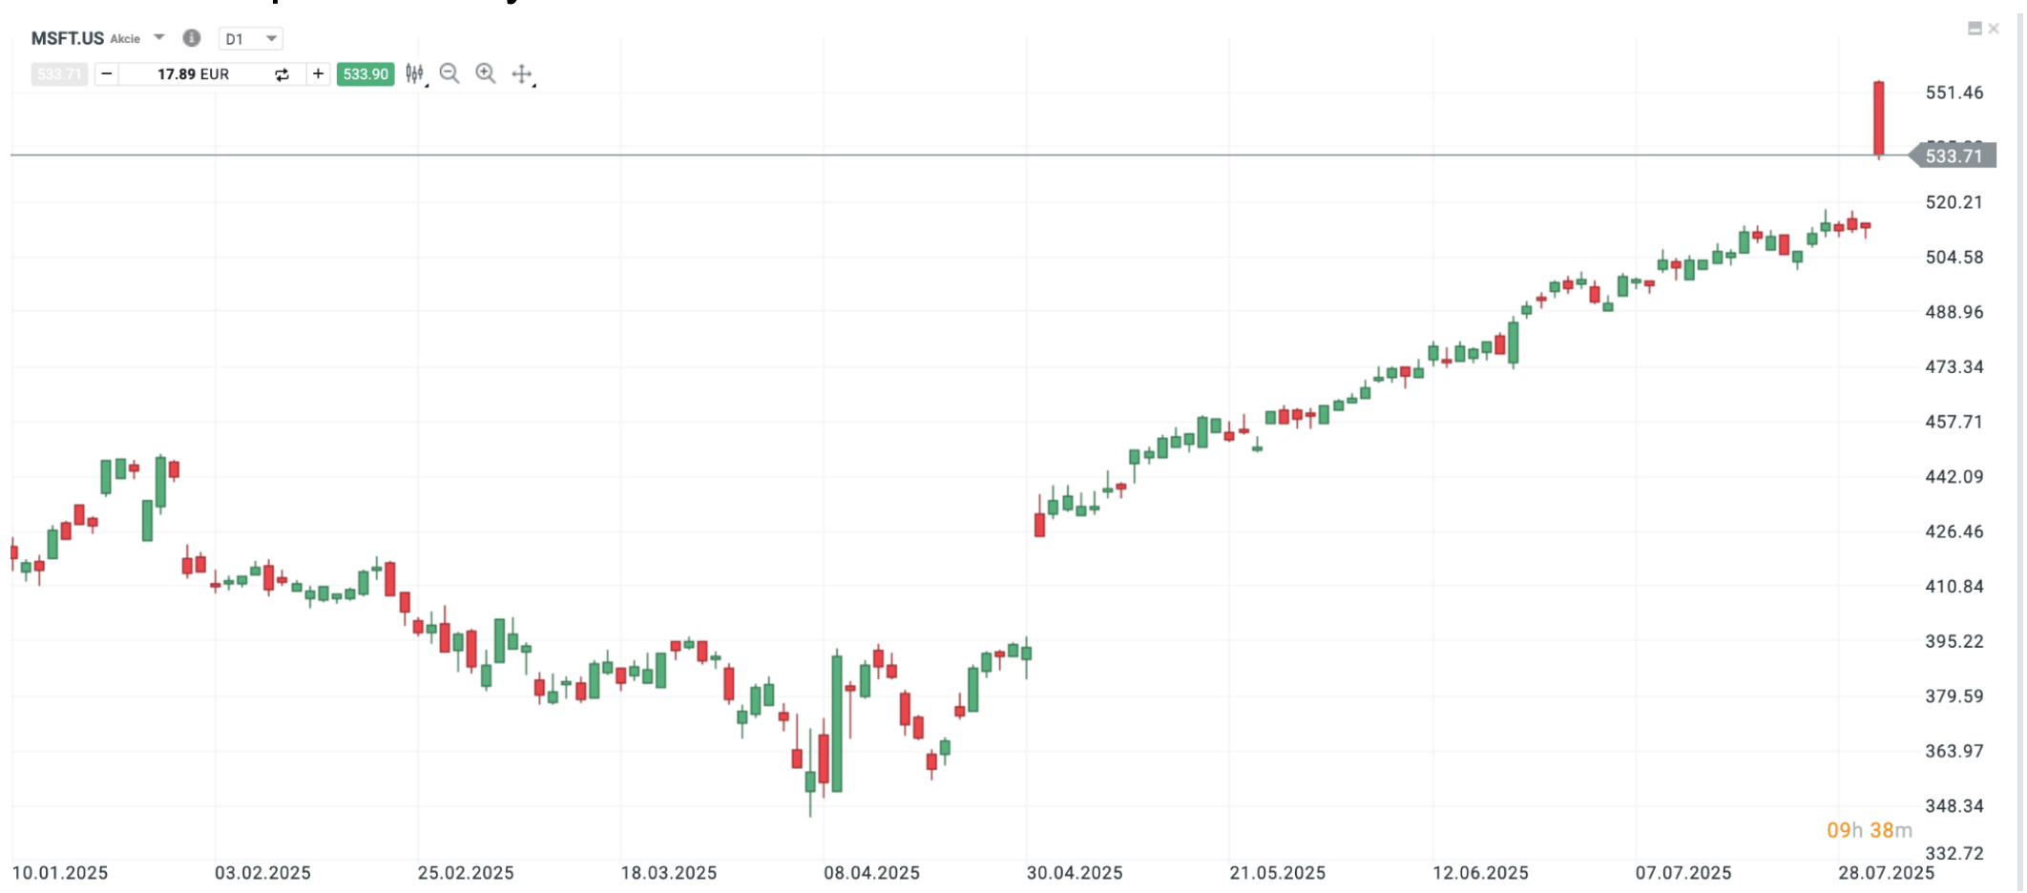This screenshot has height=893, width=2027.
Task: Click the large red latest candle
Action: tap(1878, 117)
